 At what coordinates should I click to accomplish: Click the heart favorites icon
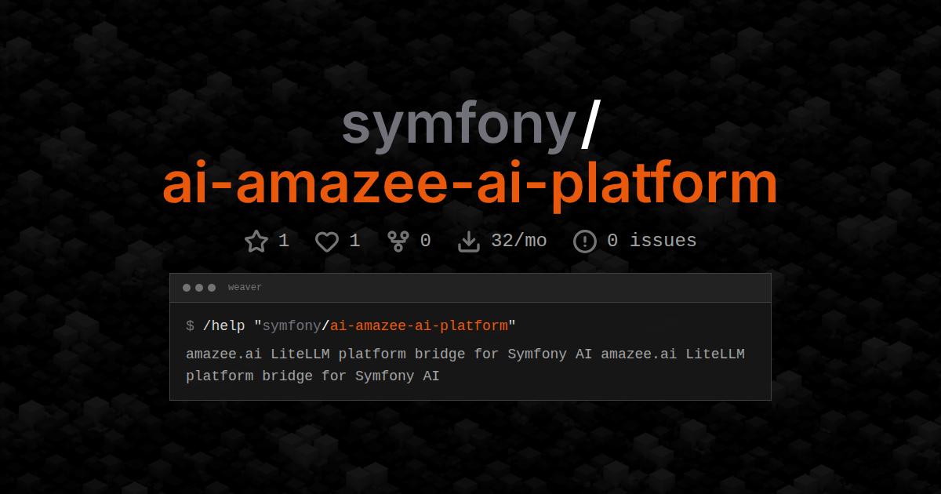(327, 242)
